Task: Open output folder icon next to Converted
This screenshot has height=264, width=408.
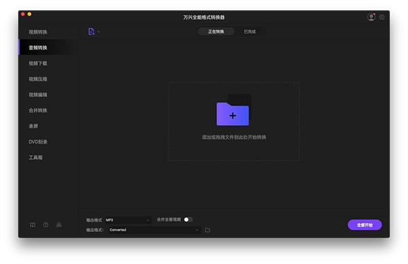Action: [207, 230]
